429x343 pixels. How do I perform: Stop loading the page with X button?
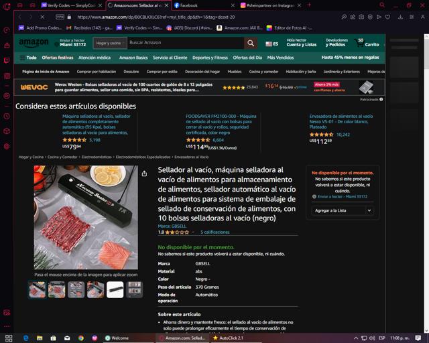[x=42, y=17]
